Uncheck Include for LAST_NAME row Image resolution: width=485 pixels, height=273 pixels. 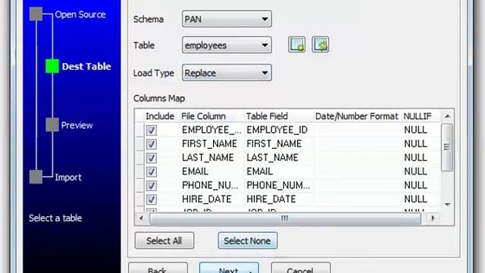[x=152, y=158]
